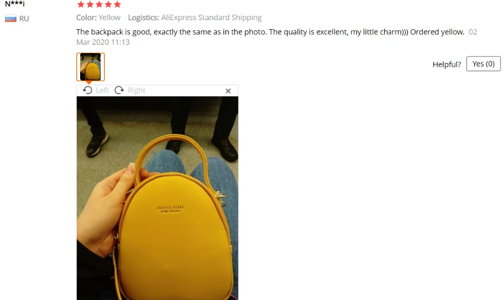This screenshot has height=300, width=504.
Task: Click the fourth red rating star
Action: click(x=108, y=4)
